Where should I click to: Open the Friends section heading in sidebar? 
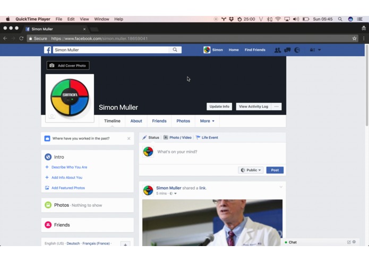tap(62, 225)
